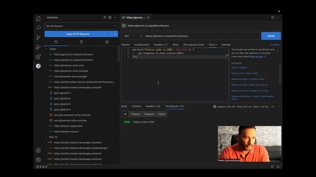Open the GET method dropdown
The height and width of the screenshot is (177, 316).
tap(133, 36)
